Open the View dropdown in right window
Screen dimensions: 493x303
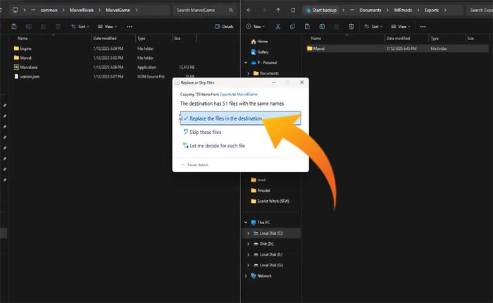[x=401, y=26]
